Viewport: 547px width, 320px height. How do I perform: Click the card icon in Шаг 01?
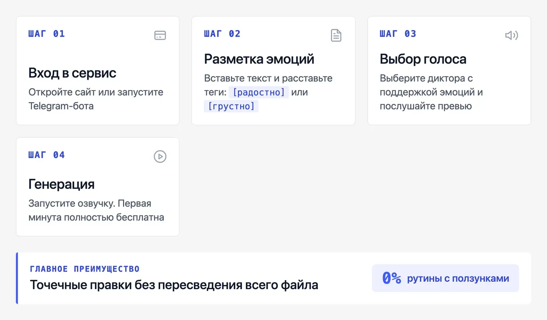[x=160, y=36]
